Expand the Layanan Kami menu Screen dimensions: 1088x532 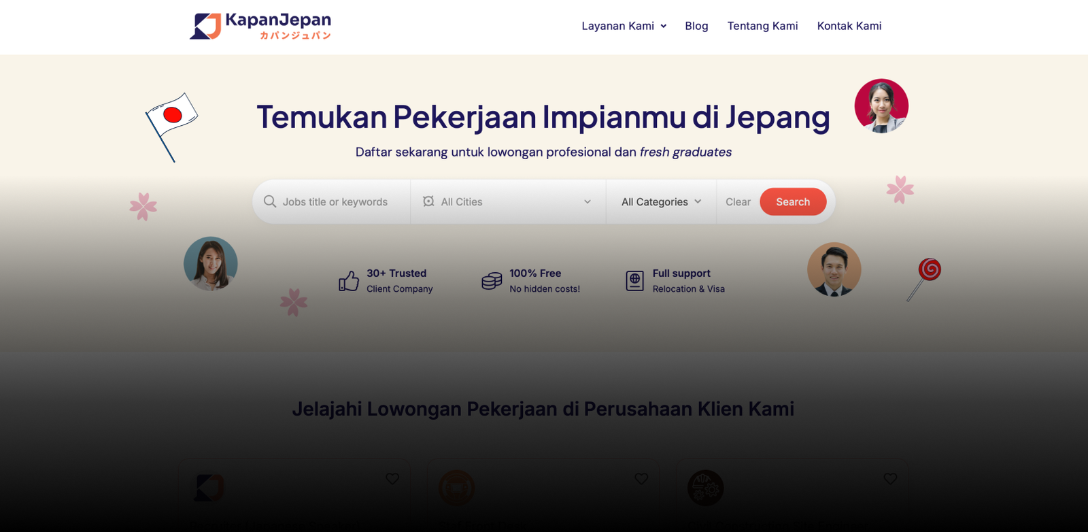click(624, 26)
